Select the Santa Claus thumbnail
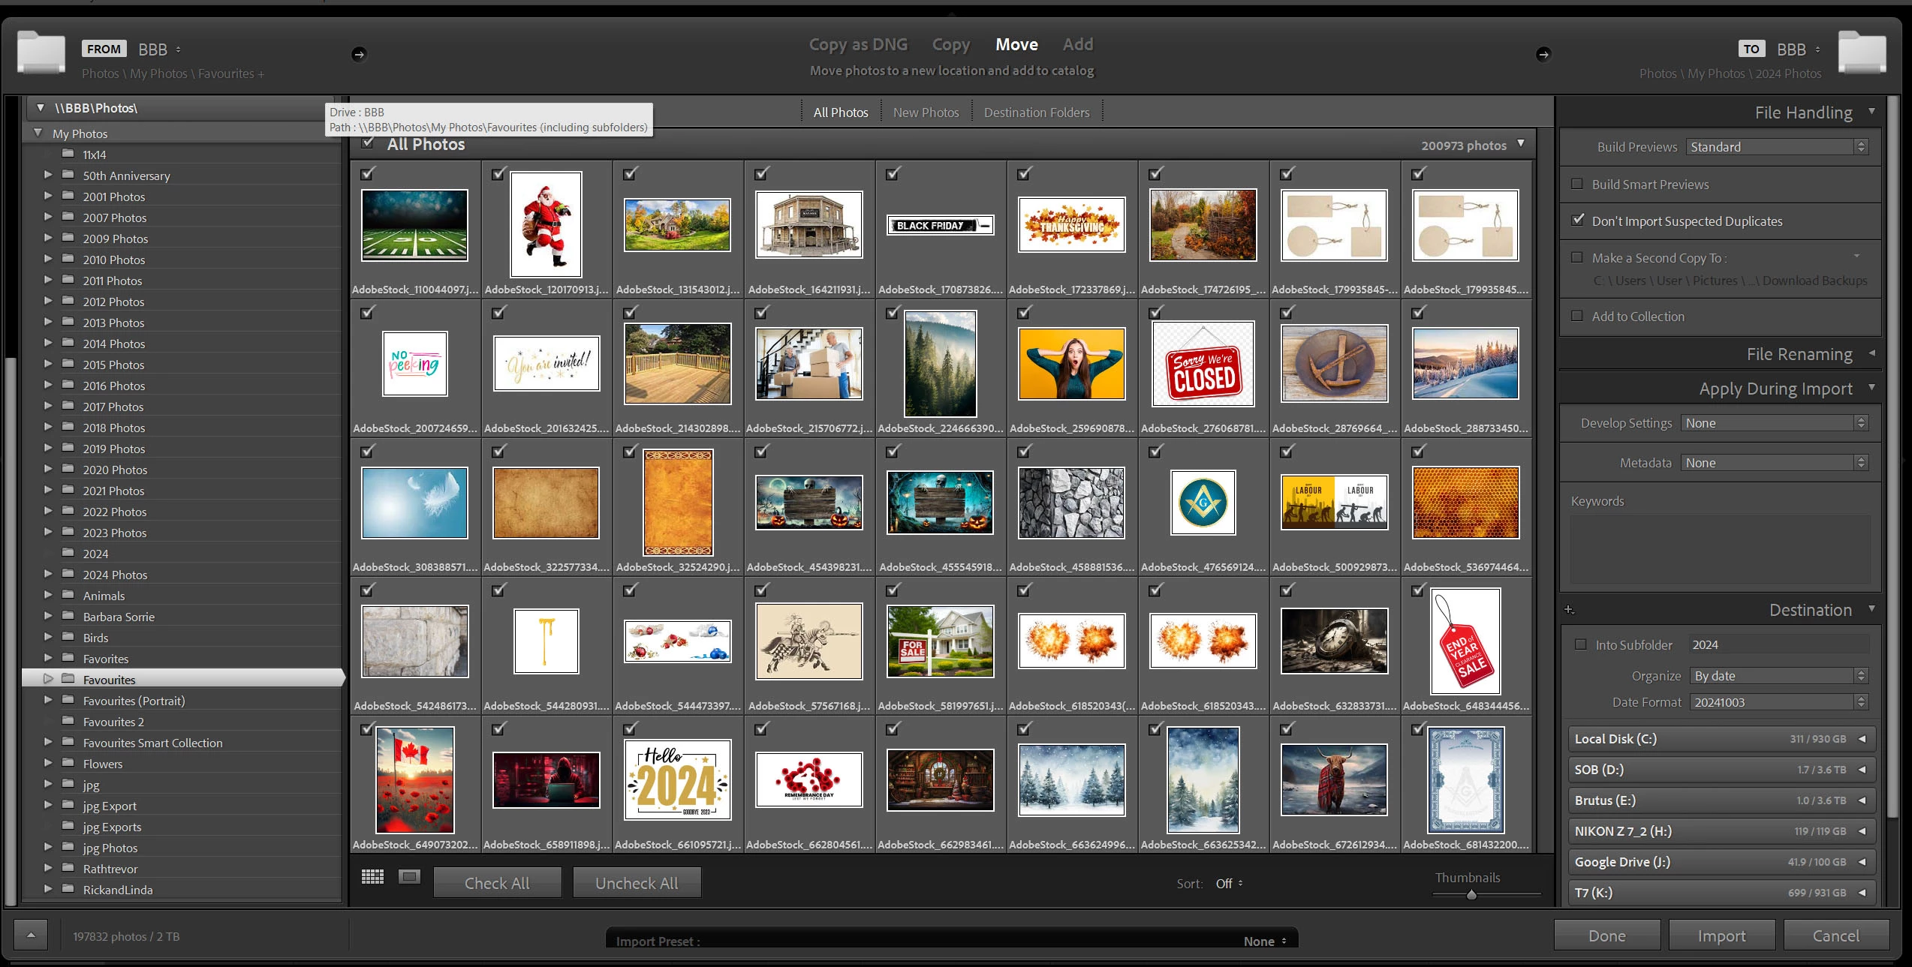This screenshot has height=967, width=1912. coord(546,224)
